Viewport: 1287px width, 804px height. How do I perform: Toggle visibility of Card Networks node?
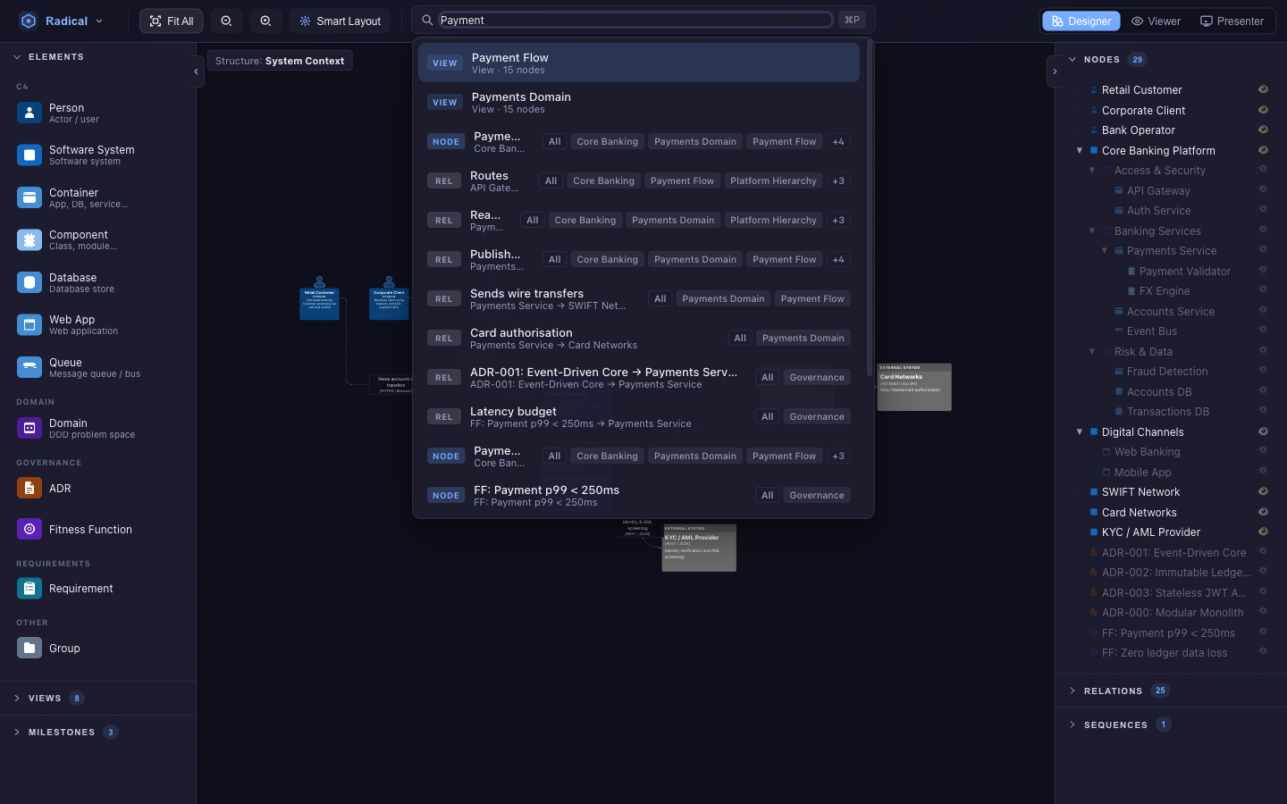click(x=1263, y=512)
